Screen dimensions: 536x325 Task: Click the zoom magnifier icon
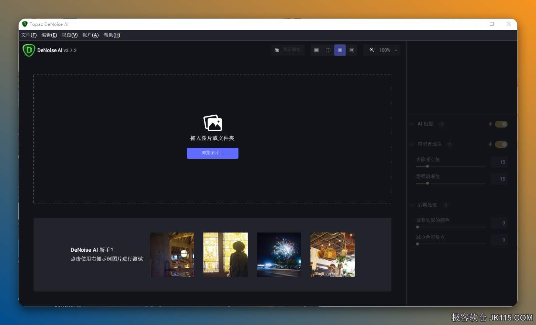(372, 50)
